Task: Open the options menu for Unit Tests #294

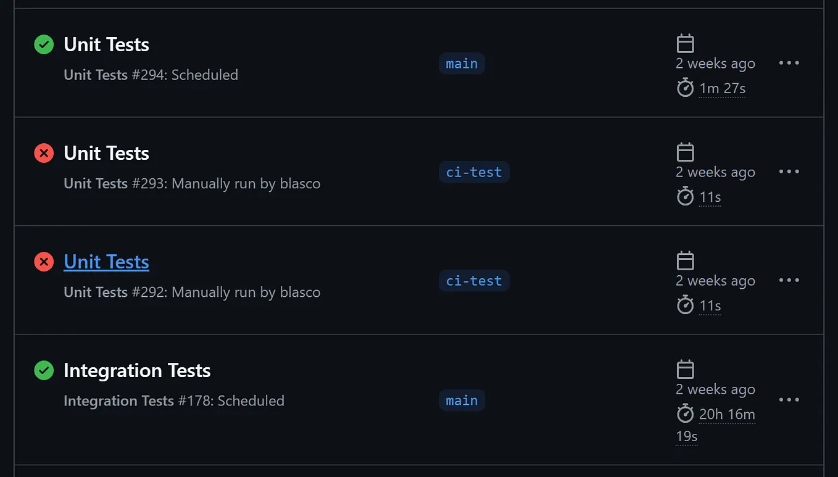Action: pyautogui.click(x=789, y=62)
